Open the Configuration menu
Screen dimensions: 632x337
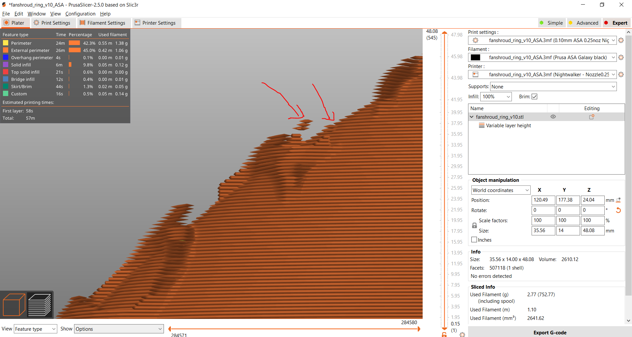80,13
